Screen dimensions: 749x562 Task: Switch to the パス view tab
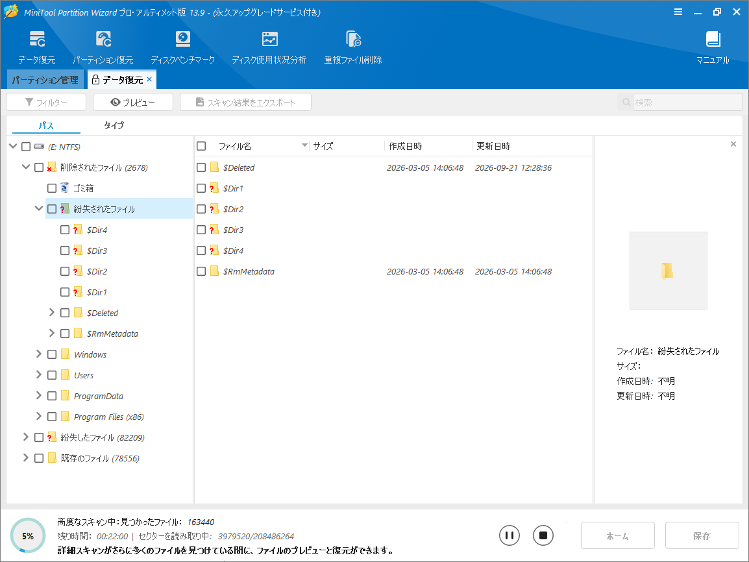46,125
